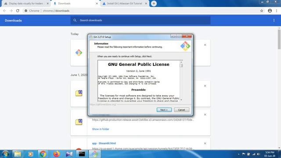Open Chrome from the taskbar
281x158 pixels.
tap(43, 154)
